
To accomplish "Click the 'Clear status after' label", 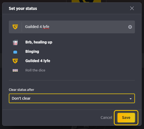I will tap(21, 90).
